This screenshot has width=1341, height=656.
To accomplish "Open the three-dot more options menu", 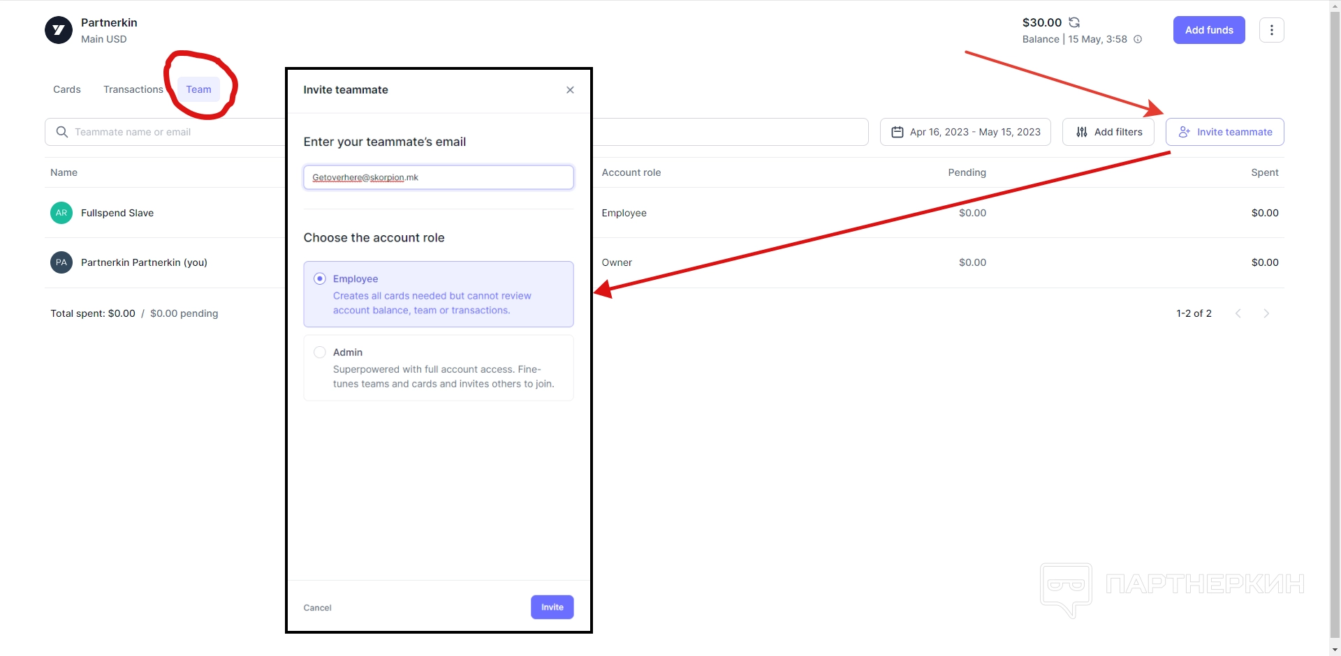I will [x=1271, y=30].
